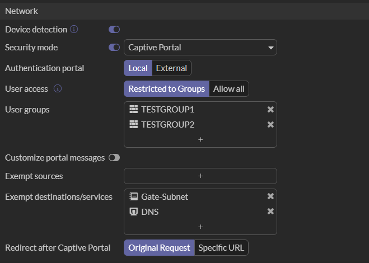Screen dimensions: 369x263
Task: Click the info icon beside User access
Action: (x=57, y=89)
